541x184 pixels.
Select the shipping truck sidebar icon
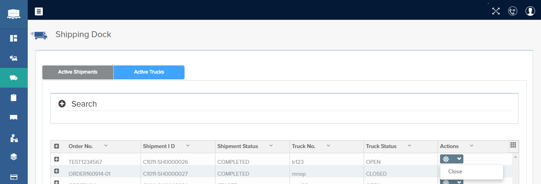click(x=13, y=78)
